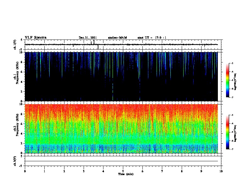Click the ch.1 spectrogram color scale bar
This screenshot has width=249, height=192.
[227, 80]
